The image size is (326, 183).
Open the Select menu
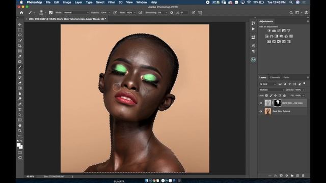pos(100,2)
